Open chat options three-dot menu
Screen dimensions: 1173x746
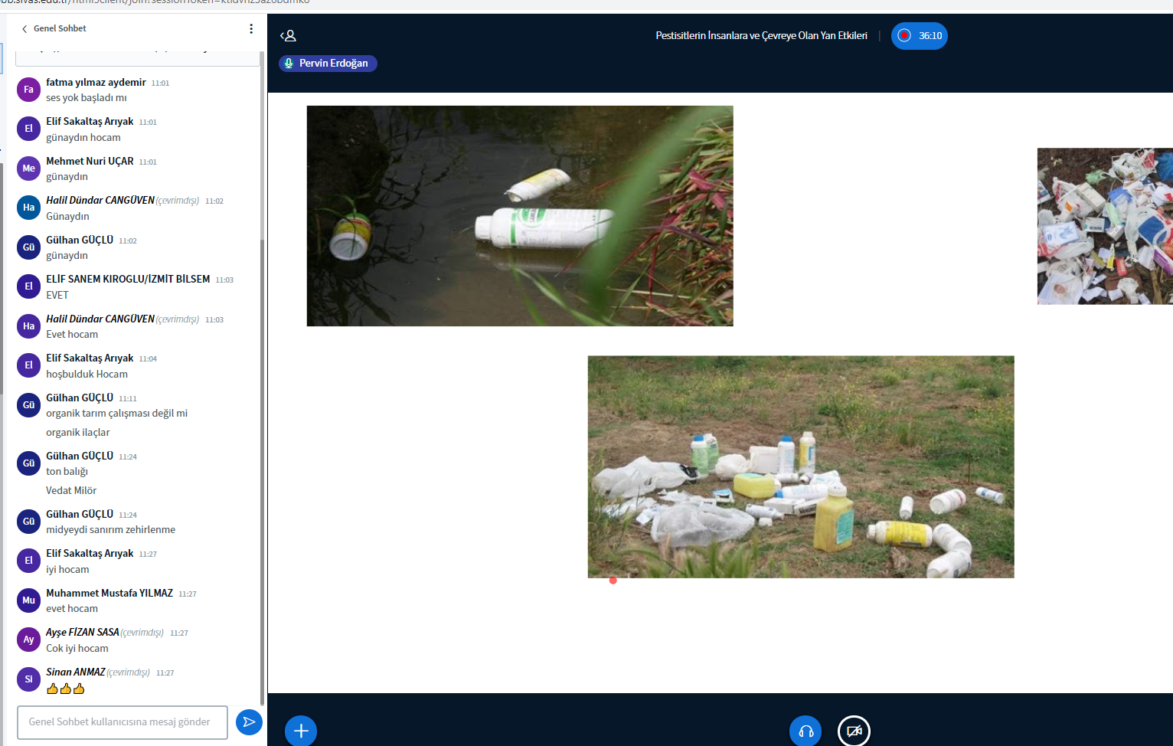click(x=251, y=29)
